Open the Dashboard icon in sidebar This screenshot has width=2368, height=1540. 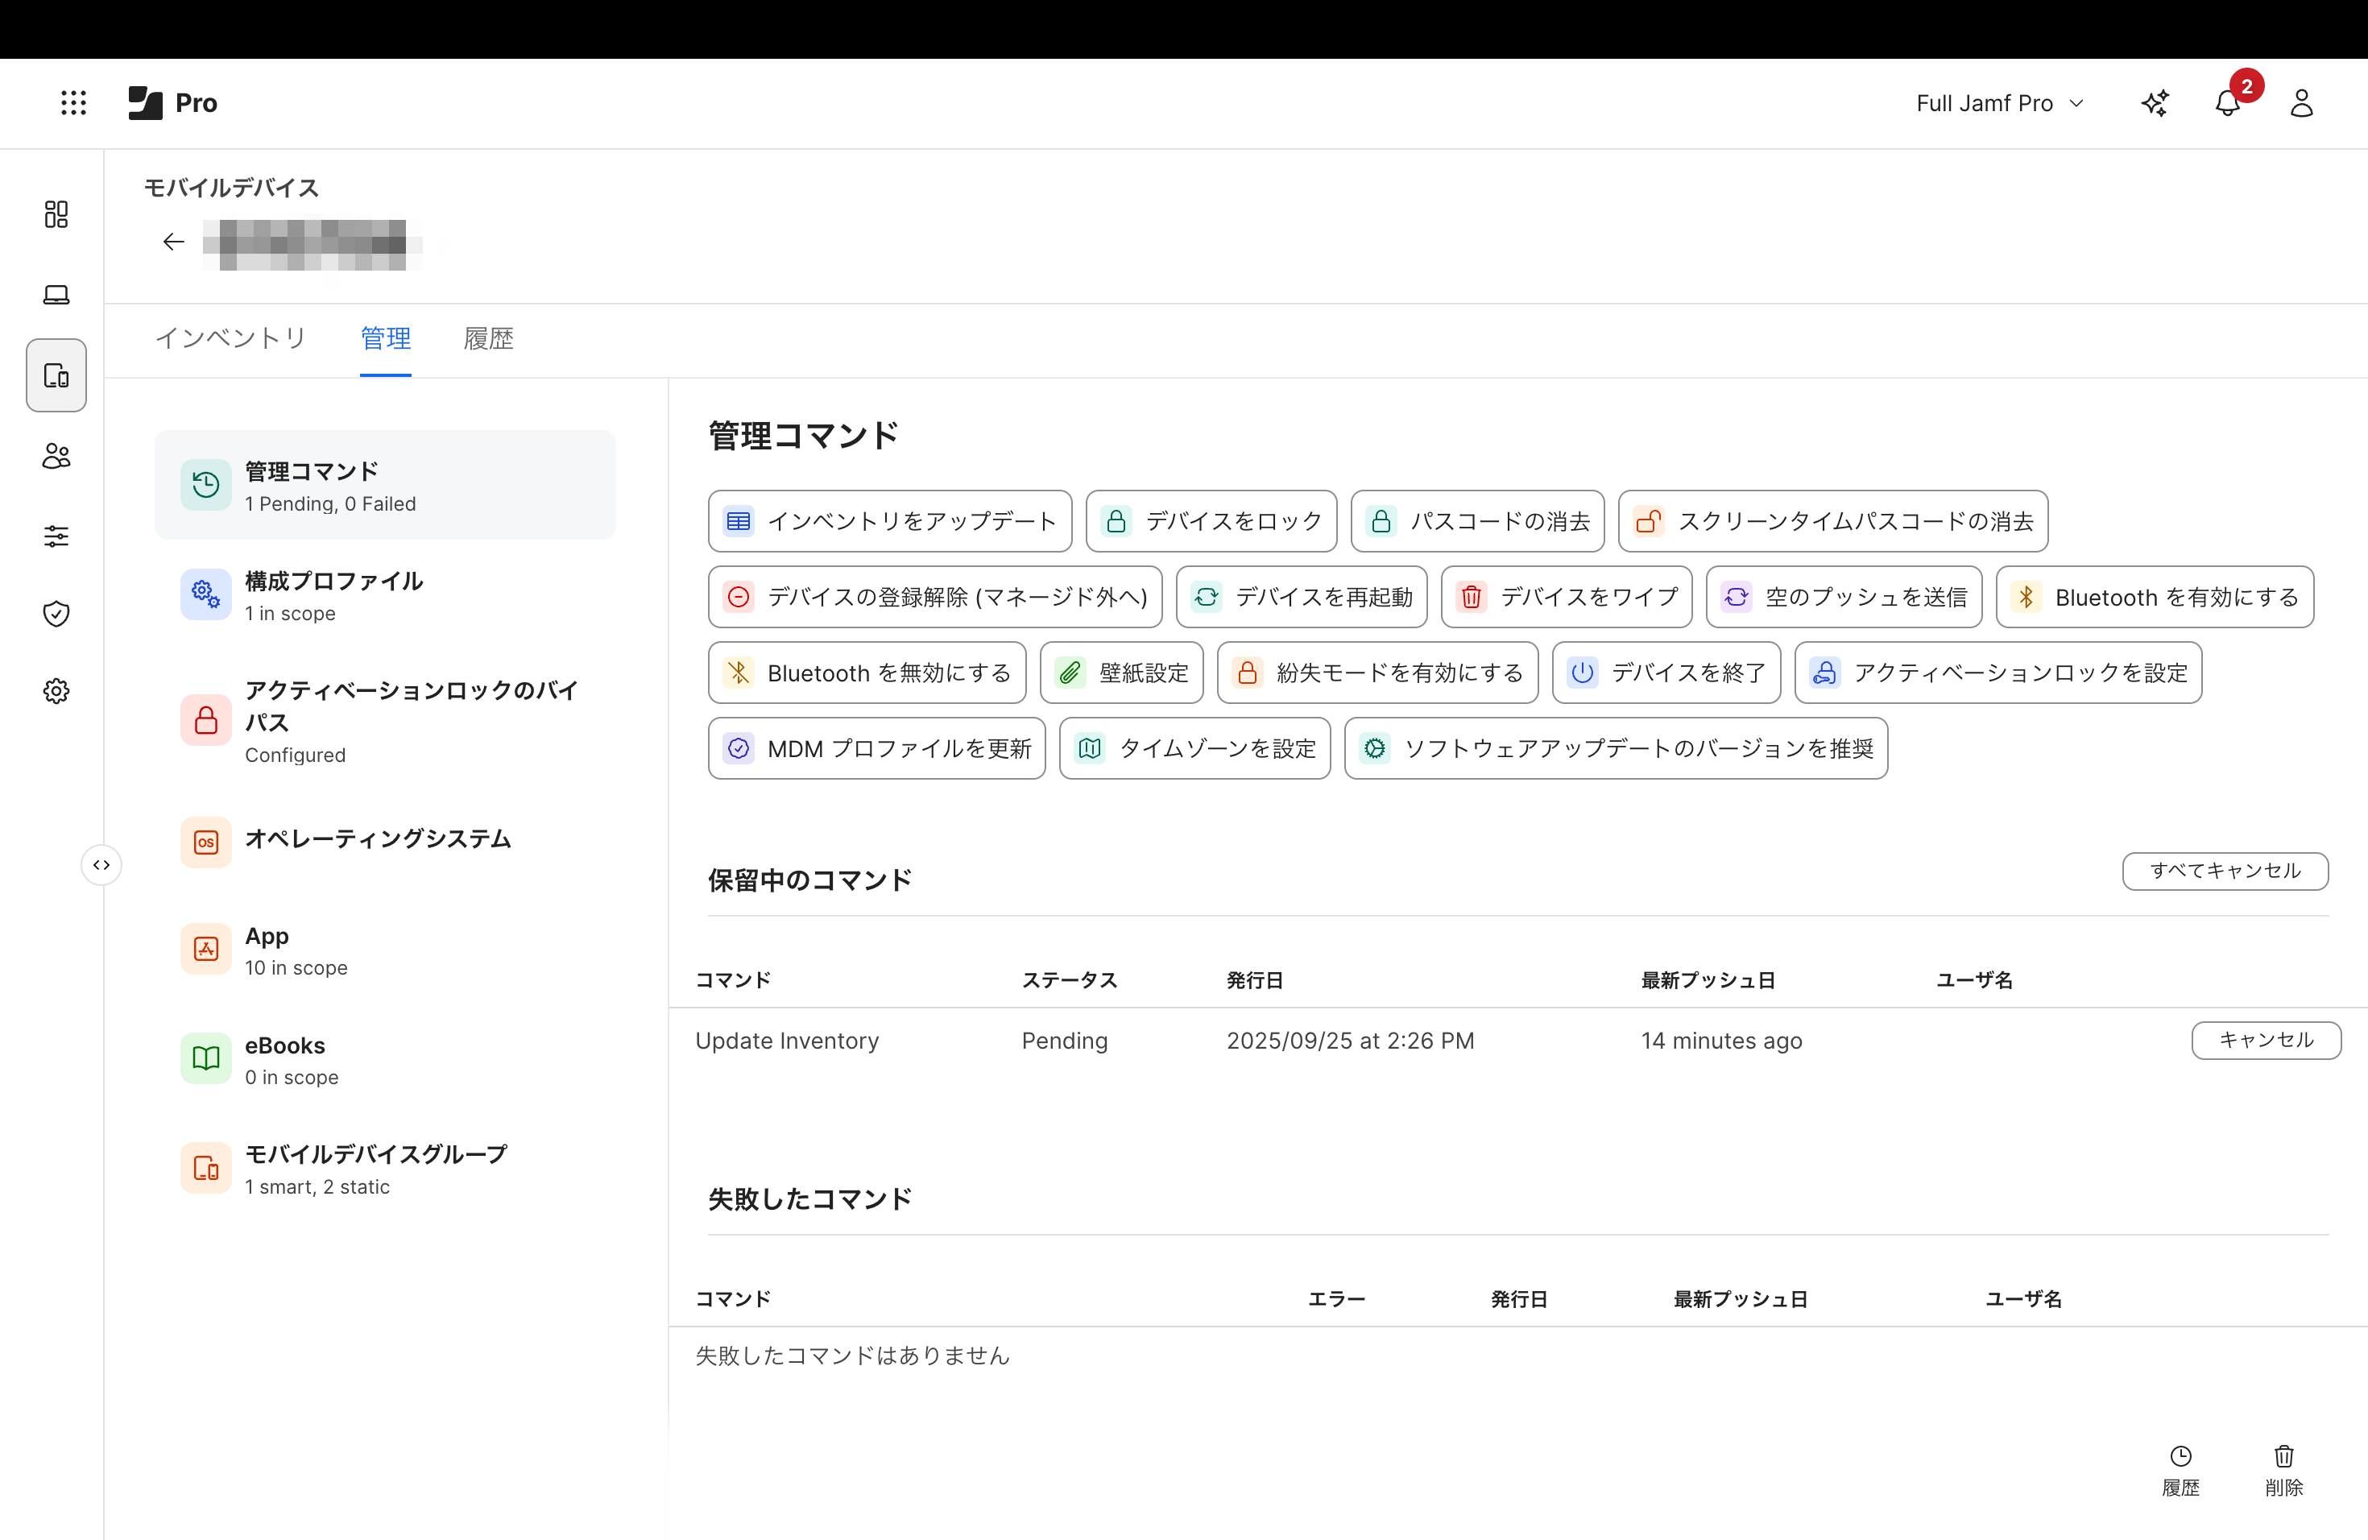56,214
